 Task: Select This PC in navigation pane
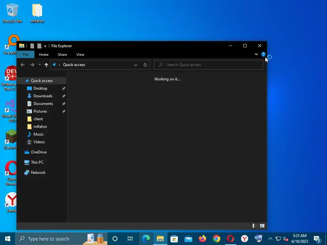[x=37, y=162]
